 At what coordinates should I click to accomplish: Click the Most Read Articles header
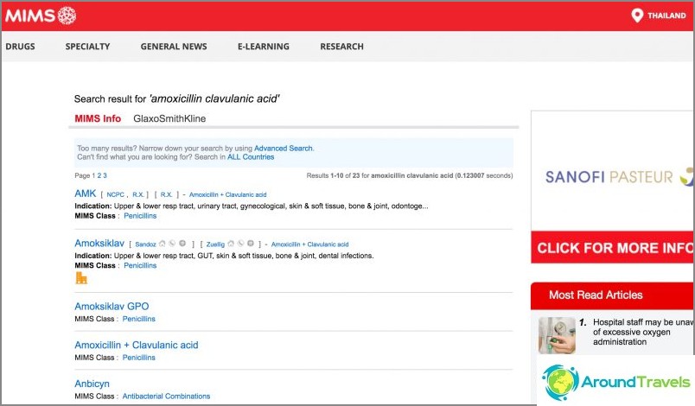(x=613, y=295)
